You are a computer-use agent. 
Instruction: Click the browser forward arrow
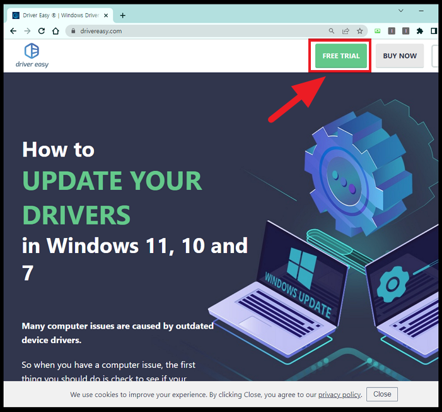[27, 31]
